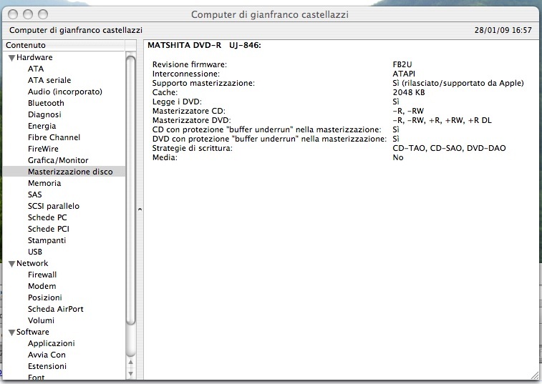Select Bluetooth in the sidebar

tap(46, 103)
